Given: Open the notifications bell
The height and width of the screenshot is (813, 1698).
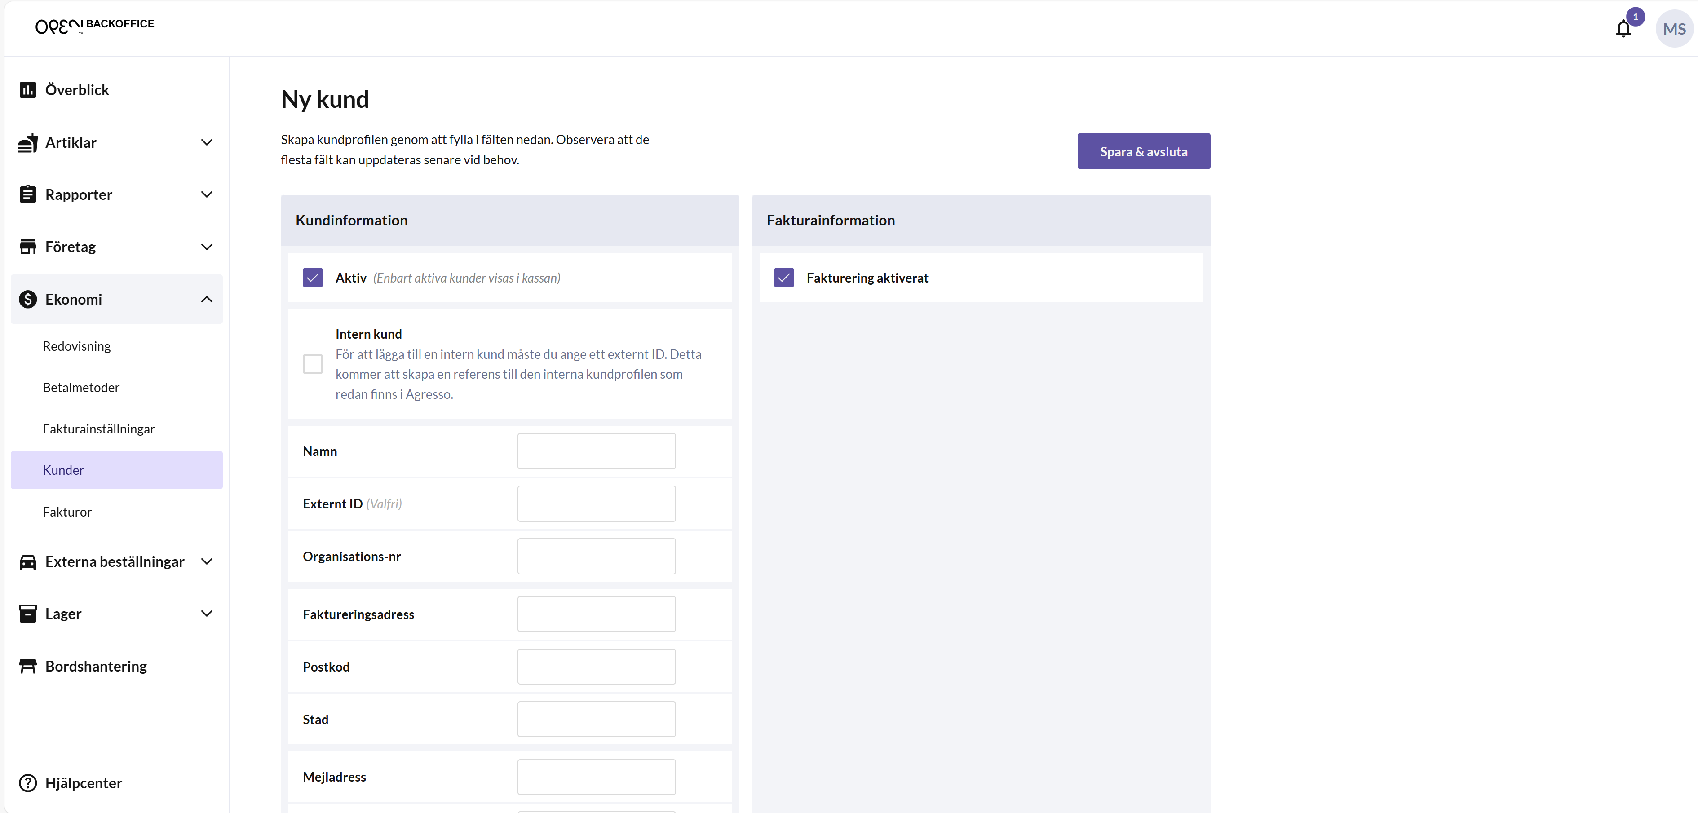Looking at the screenshot, I should (x=1623, y=29).
